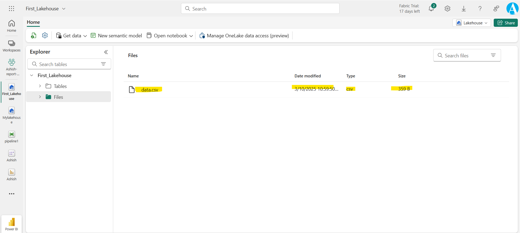Open the Lakehouse mode dropdown

coord(471,23)
